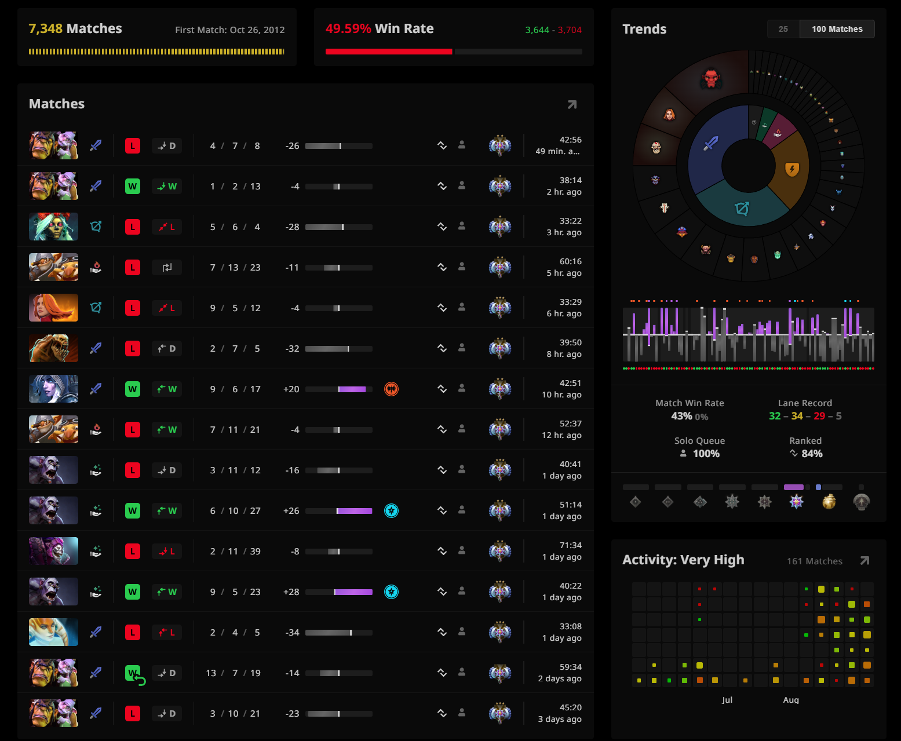Screen dimensions: 901x741
Task: Open the Matches panel expand arrow
Action: (x=572, y=104)
